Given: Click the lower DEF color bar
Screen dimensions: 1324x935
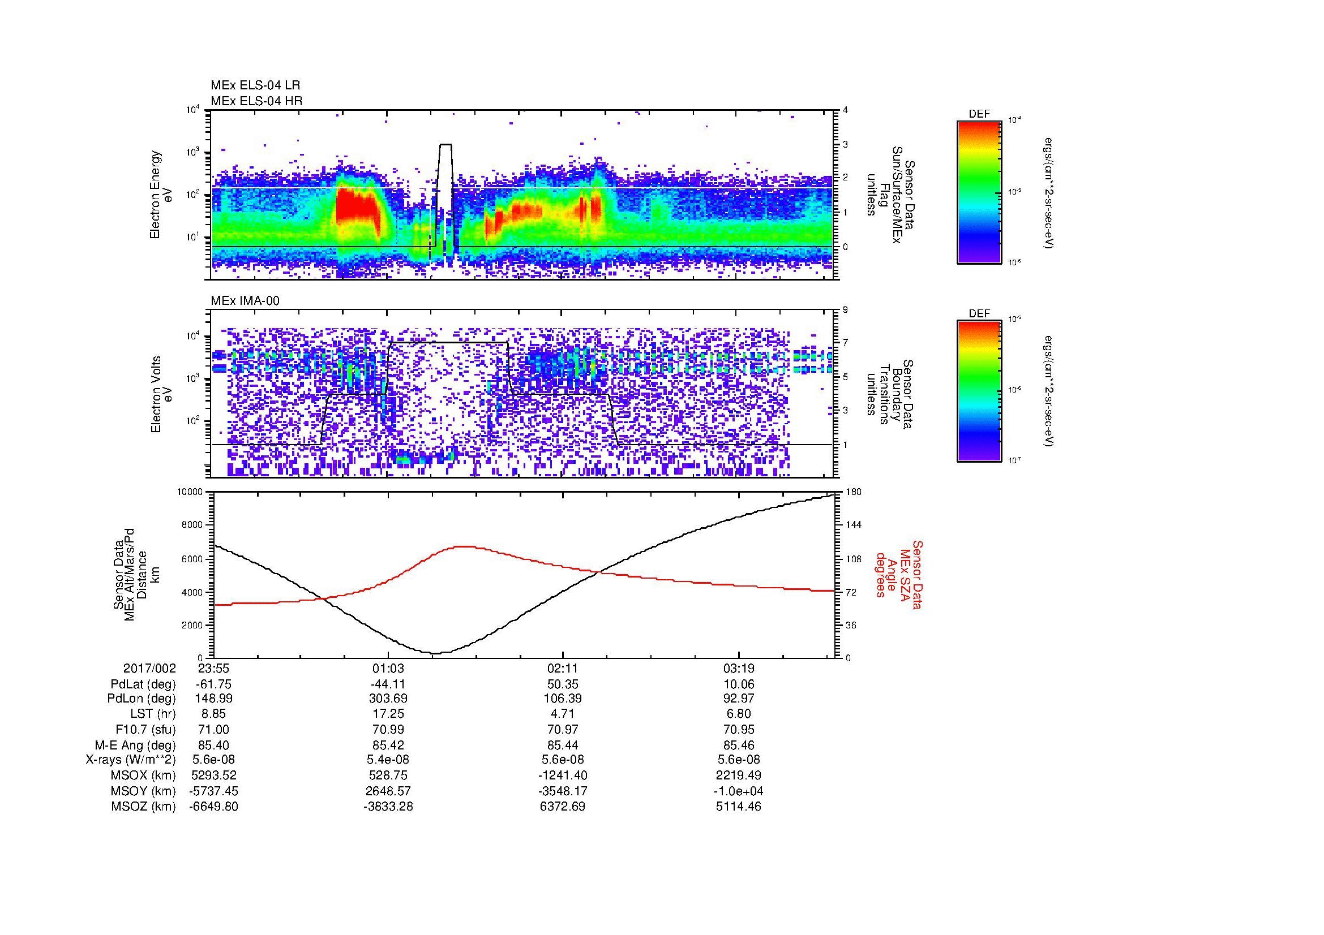Looking at the screenshot, I should pos(979,391).
